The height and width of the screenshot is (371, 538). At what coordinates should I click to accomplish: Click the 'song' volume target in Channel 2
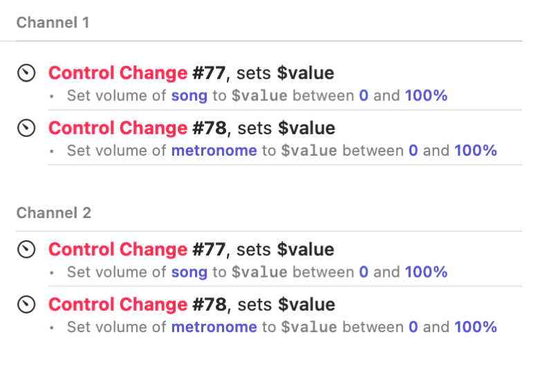click(x=189, y=272)
